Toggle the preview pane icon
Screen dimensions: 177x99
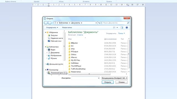pyautogui.click(x=122, y=28)
